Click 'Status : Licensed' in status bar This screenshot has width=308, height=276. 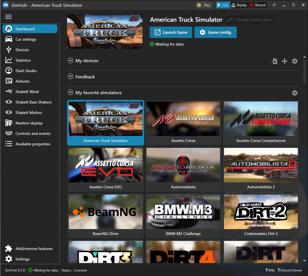tap(74, 270)
